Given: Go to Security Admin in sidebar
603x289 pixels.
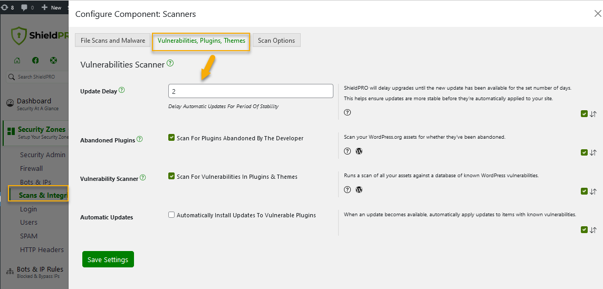Looking at the screenshot, I should pos(43,155).
